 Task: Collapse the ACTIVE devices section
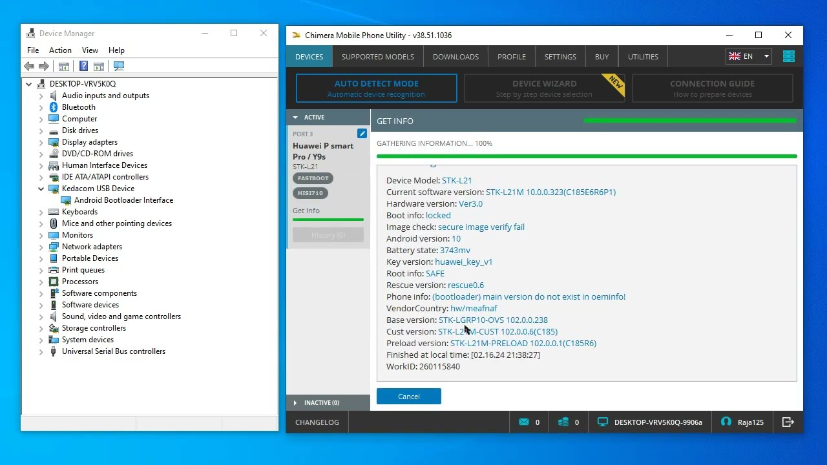click(x=295, y=118)
